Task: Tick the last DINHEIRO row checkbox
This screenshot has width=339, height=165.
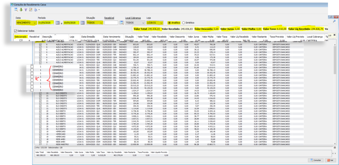Action: 32,90
